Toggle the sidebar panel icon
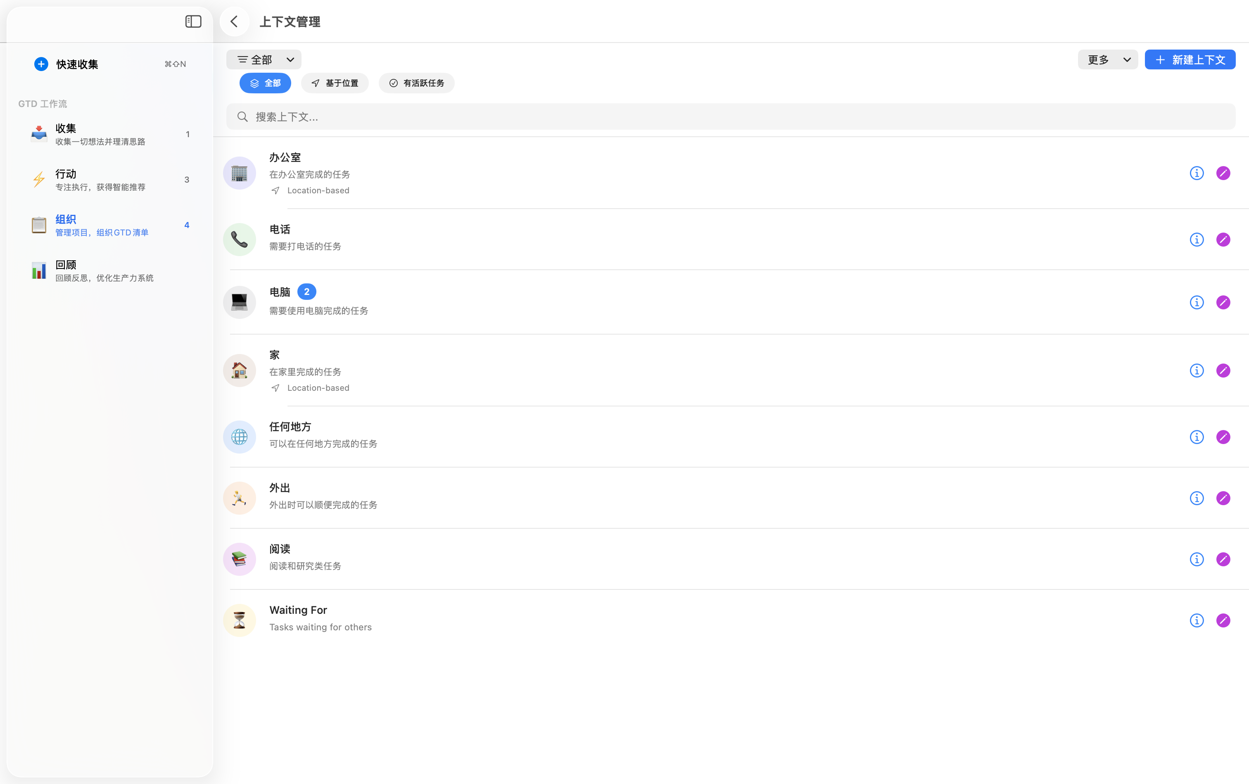This screenshot has height=784, width=1249. [x=193, y=21]
